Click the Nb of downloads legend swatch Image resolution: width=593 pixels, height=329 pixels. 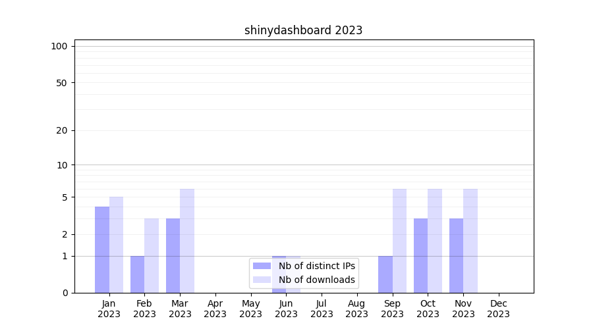click(x=262, y=280)
